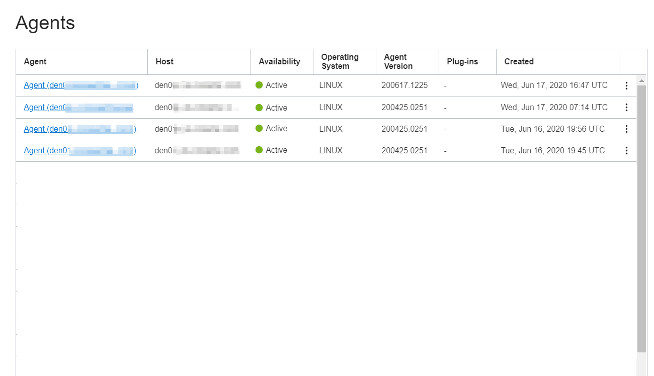Image resolution: width=654 pixels, height=376 pixels.
Task: Click the Agents page title
Action: [x=45, y=23]
